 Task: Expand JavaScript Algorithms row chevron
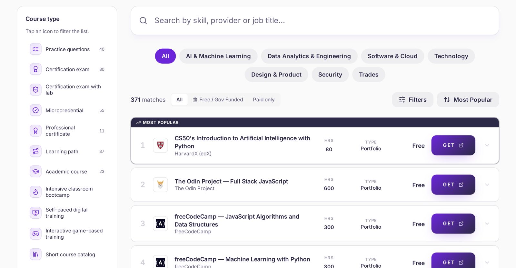487,223
